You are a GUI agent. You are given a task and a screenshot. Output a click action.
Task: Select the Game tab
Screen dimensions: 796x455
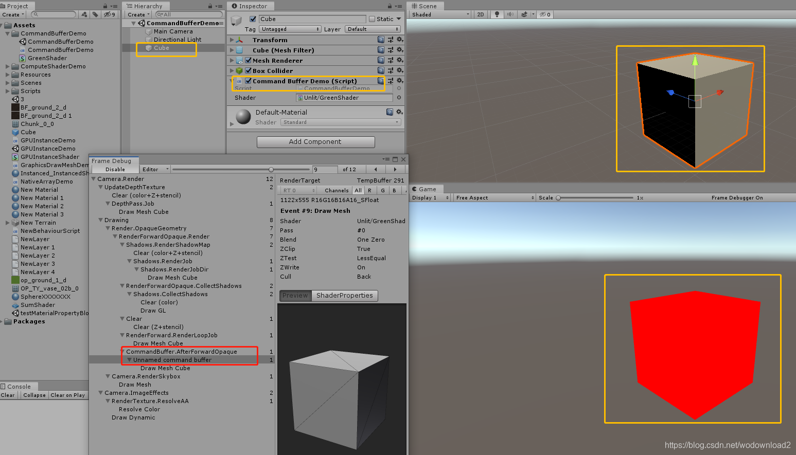[x=426, y=189]
